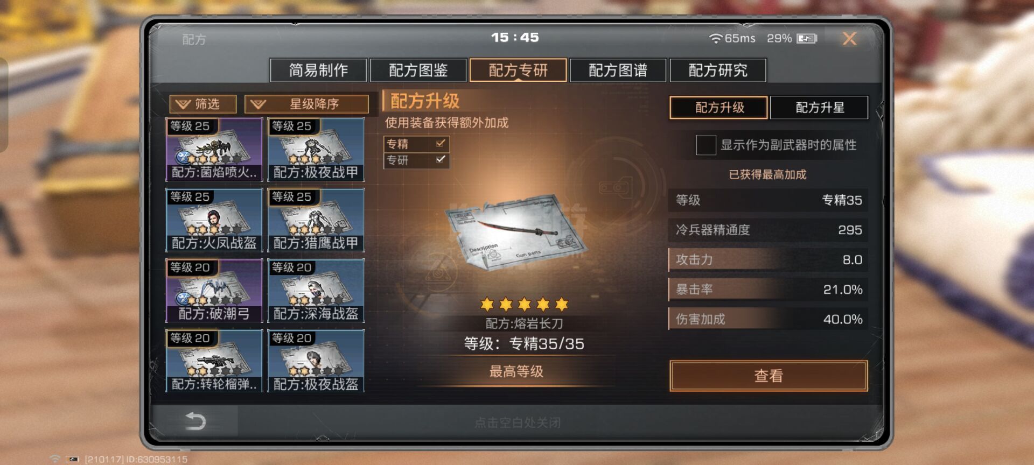The height and width of the screenshot is (465, 1034).
Task: Select the 深海战盔 helmet recipe icon
Action: tap(316, 291)
